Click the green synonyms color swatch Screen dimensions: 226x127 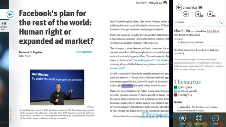pyautogui.click(x=176, y=87)
